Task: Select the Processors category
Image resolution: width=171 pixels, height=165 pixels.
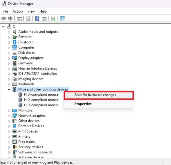Action: coord(27,142)
